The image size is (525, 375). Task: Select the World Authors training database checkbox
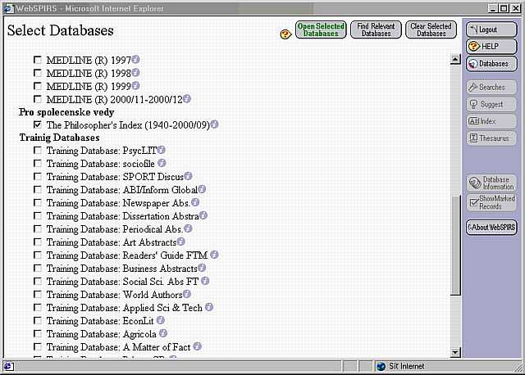click(x=38, y=294)
